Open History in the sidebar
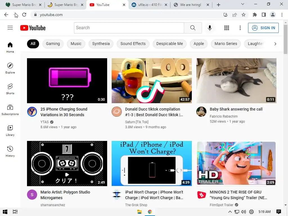This screenshot has height=216, width=288. point(10,151)
